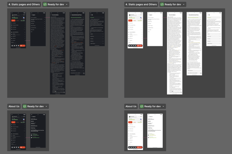Select the dark Terms & Conditions frame

pyautogui.click(x=58, y=53)
